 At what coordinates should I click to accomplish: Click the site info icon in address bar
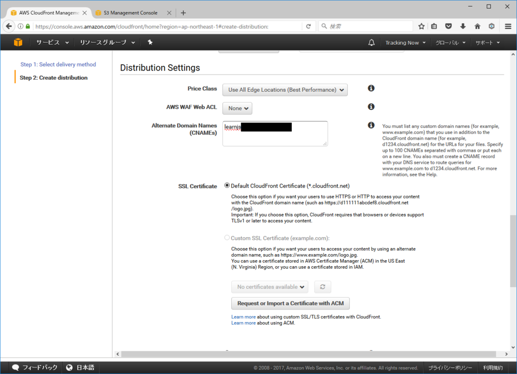click(20, 26)
